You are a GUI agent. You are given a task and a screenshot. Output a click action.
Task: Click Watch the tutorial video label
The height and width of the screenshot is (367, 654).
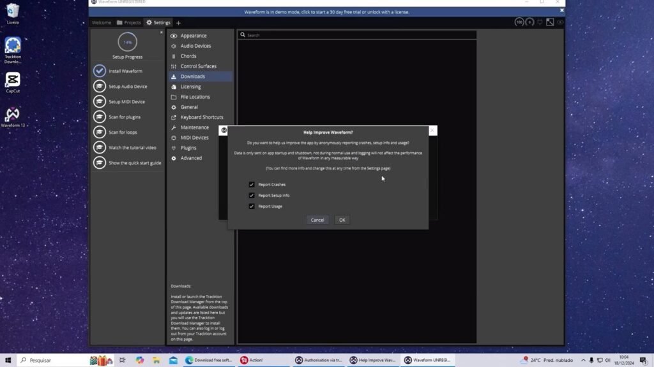pyautogui.click(x=132, y=148)
